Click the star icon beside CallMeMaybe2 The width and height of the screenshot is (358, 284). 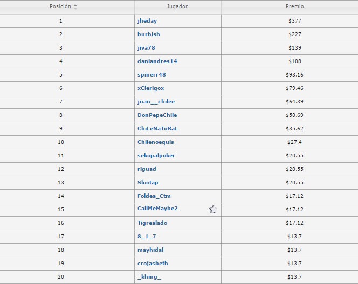click(x=213, y=210)
